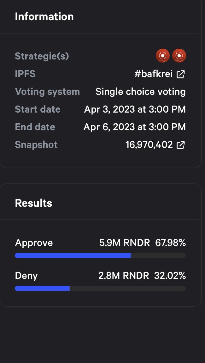This screenshot has width=205, height=363.
Task: Click the Strategie(s) label
Action: (42, 56)
